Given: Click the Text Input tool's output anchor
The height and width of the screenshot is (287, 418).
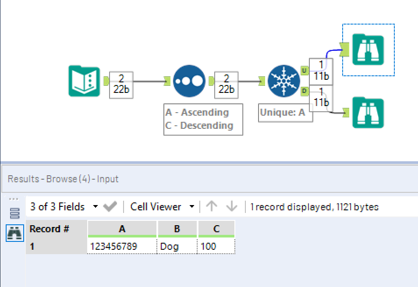Looking at the screenshot, I should tap(106, 81).
